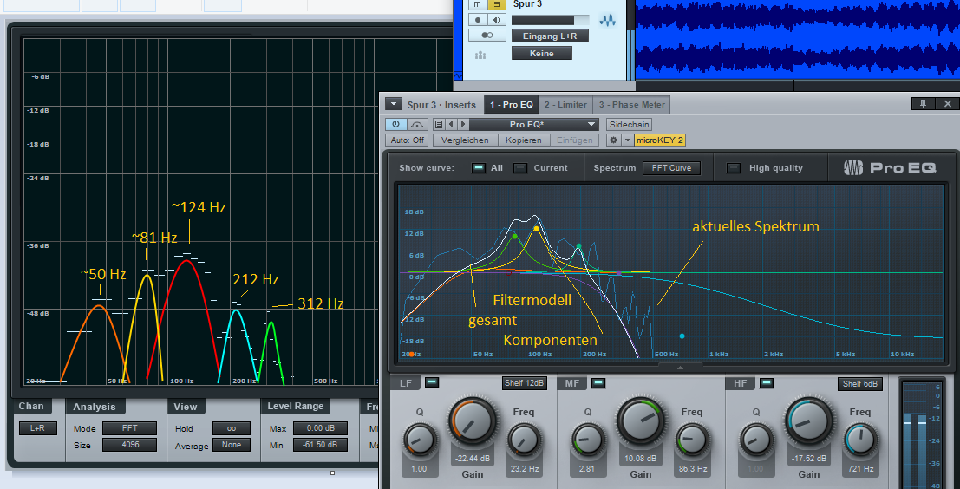Click the MF Gain knob

(x=640, y=421)
